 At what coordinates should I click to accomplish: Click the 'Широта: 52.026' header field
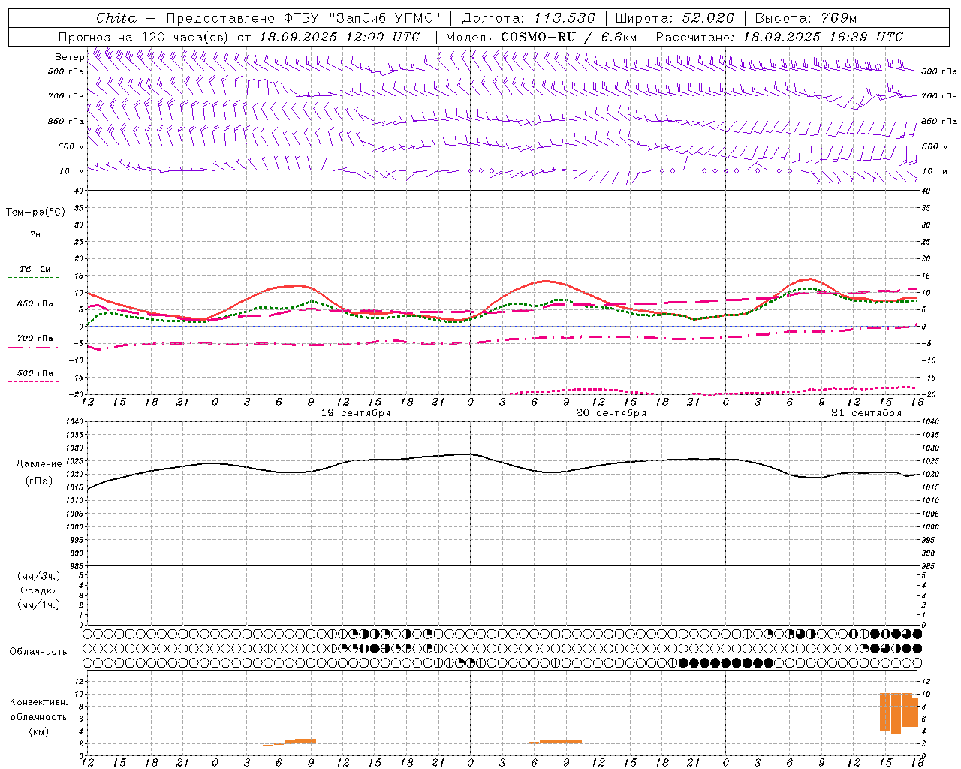(x=674, y=18)
